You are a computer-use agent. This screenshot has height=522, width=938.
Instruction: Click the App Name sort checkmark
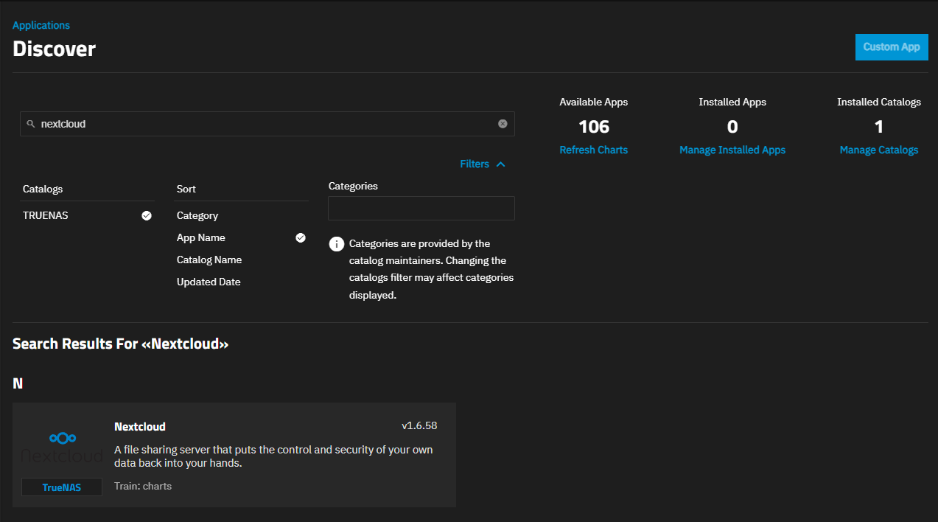[301, 237]
